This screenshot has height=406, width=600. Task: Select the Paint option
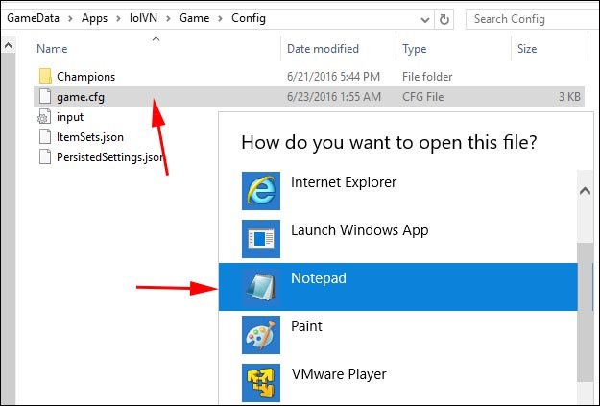398,335
